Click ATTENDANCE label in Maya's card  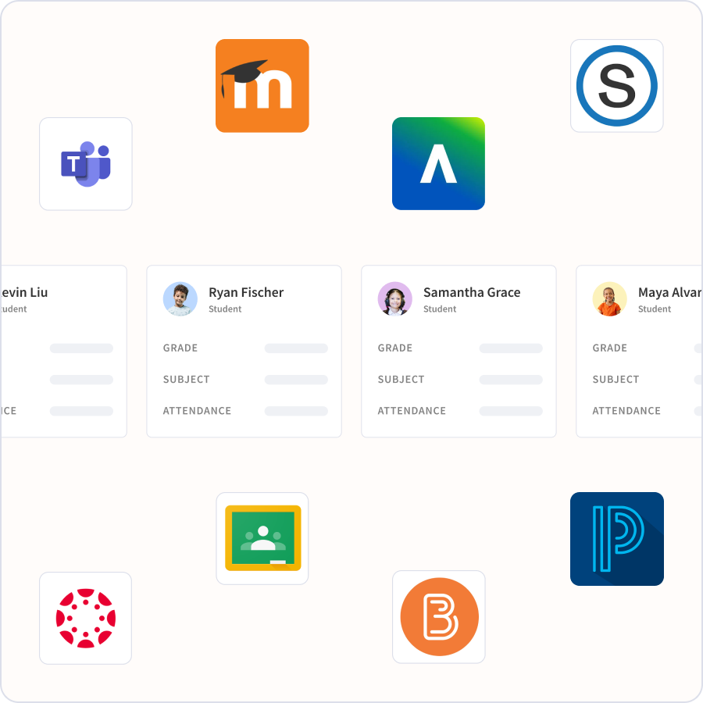pos(626,411)
